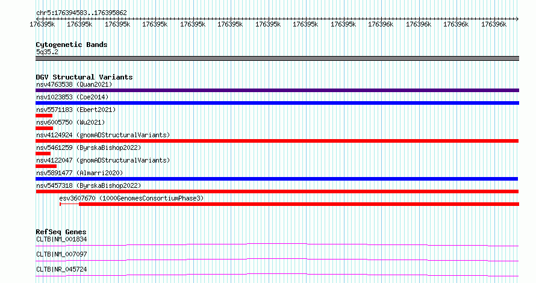
Task: Click the first 176395k ruler tick label
Action: 42,24
